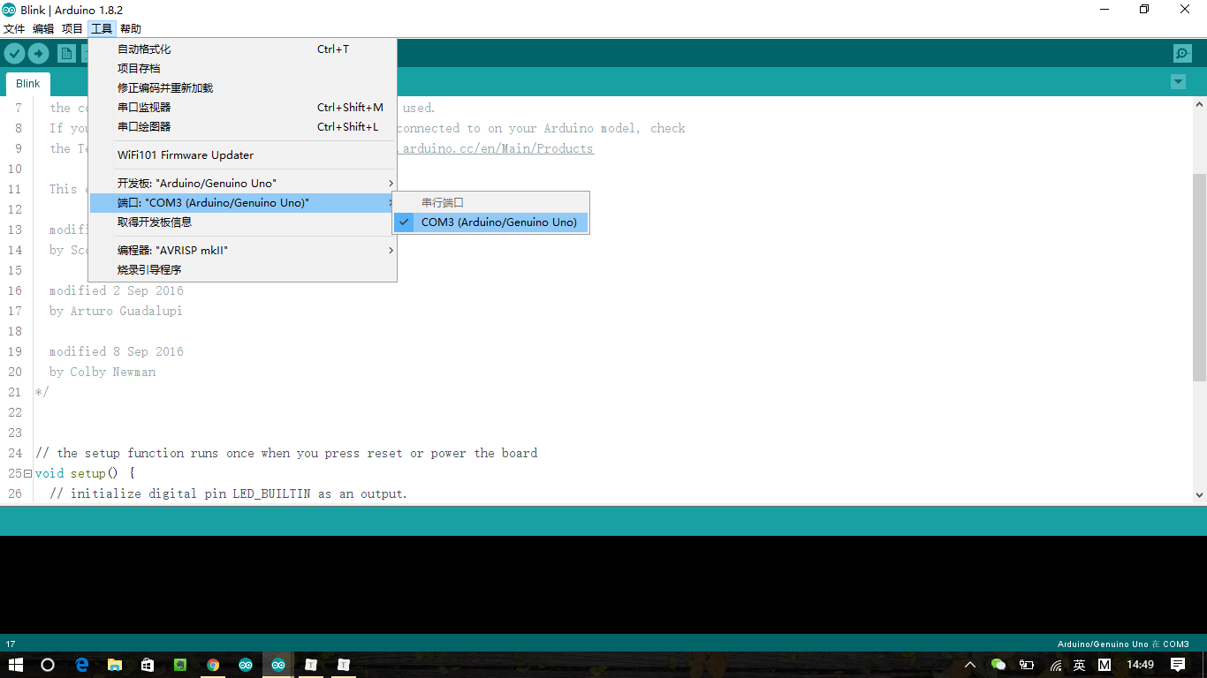Viewport: 1207px width, 678px height.
Task: Click text 'modified 2 Sep 2016'
Action: (x=117, y=290)
